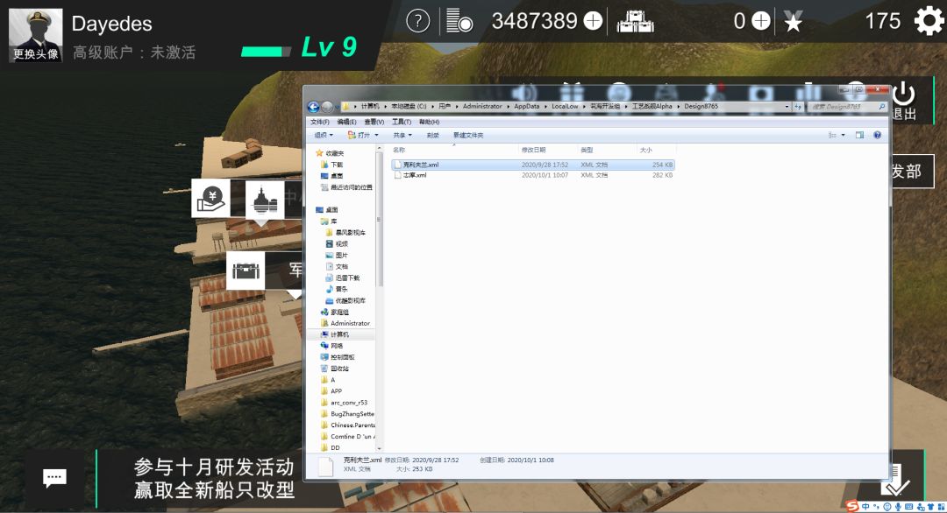Open 回收站 in the sidebar

[335, 369]
